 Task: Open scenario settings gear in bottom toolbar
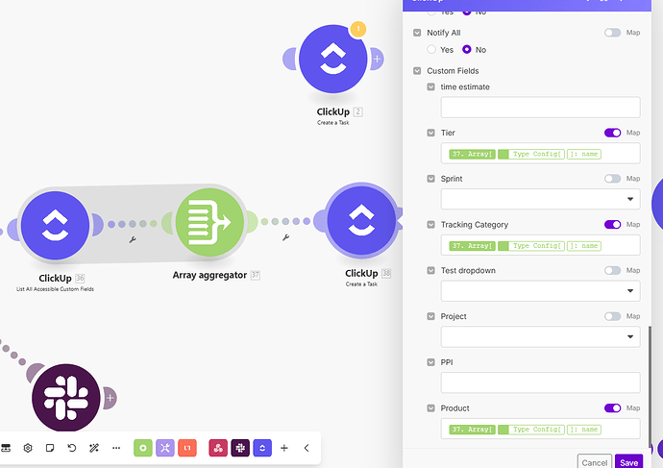pyautogui.click(x=28, y=448)
